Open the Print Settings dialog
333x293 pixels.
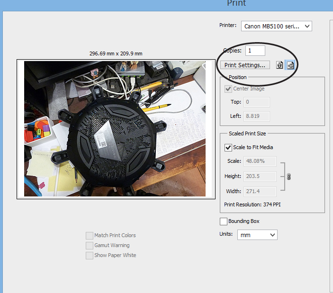click(x=245, y=65)
